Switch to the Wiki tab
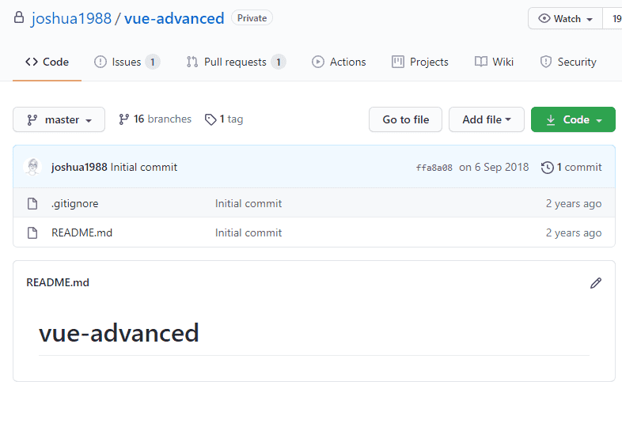The width and height of the screenshot is (622, 427). 494,62
